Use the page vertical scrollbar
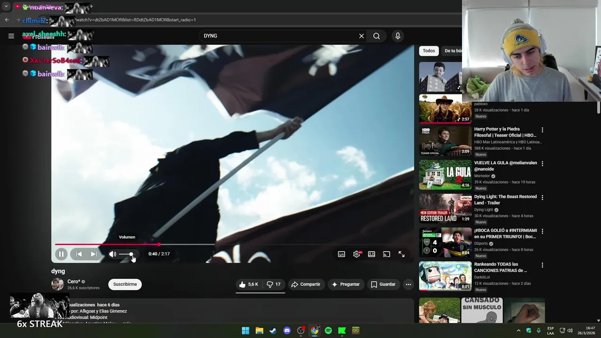601x338 pixels. [598, 107]
